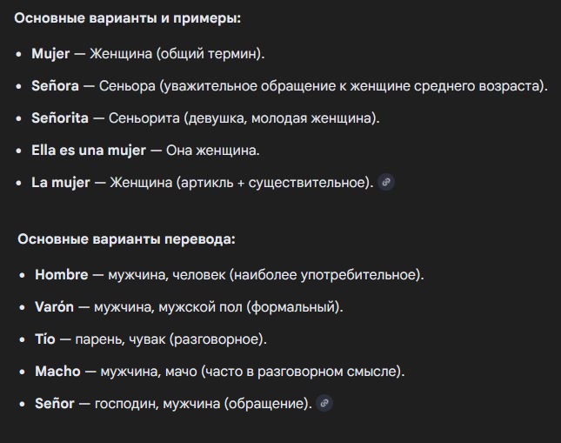Click the link icon after La mujer line

tap(386, 182)
